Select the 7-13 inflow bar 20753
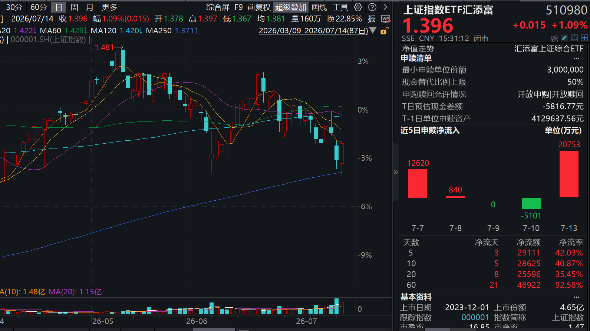 tap(569, 174)
